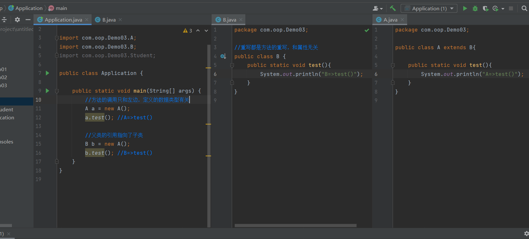
Task: Click main method end fold marker in Application.java
Action: [57, 161]
